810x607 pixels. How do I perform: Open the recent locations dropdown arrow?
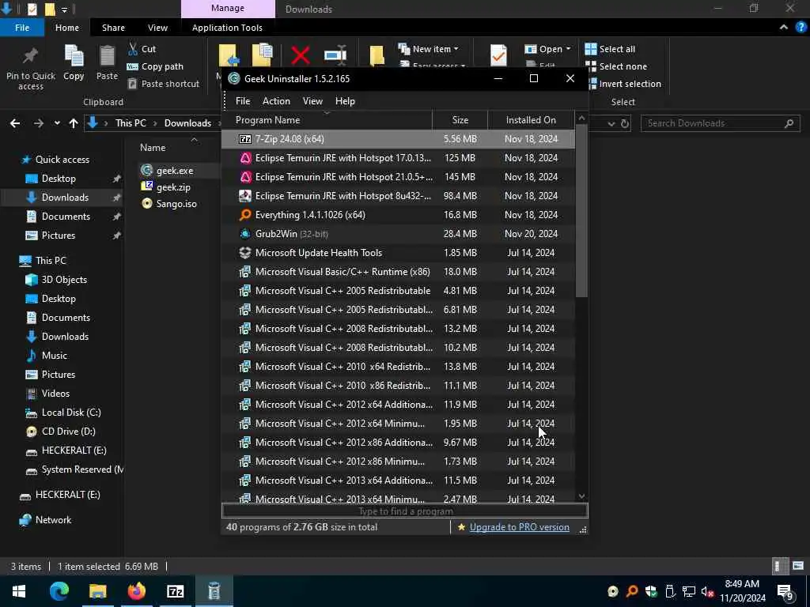coord(57,123)
